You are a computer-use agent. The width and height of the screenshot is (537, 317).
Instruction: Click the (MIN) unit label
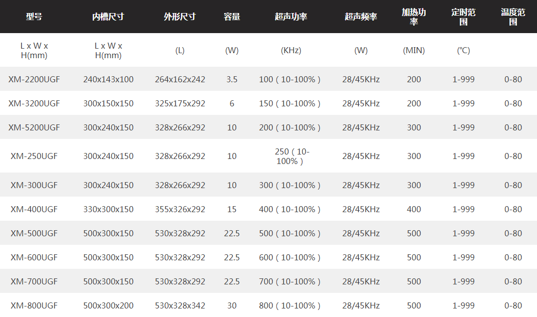point(414,50)
